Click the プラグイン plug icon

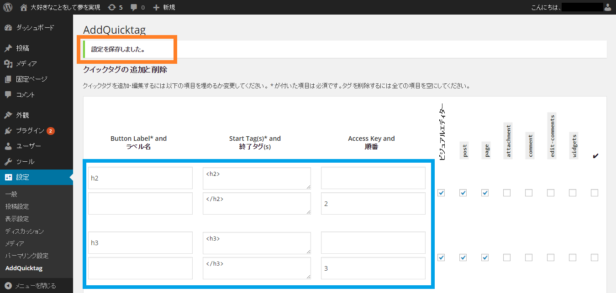tap(8, 131)
